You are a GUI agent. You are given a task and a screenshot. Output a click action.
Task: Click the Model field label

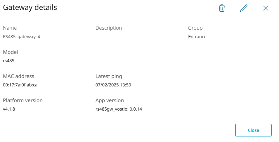tap(11, 52)
